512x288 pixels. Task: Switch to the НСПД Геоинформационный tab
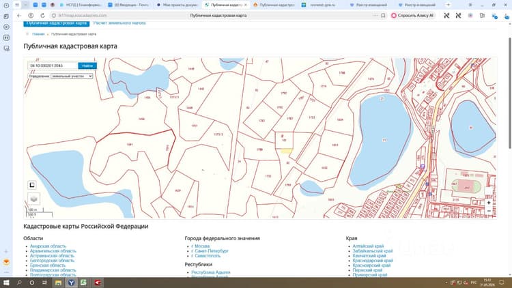click(x=81, y=5)
